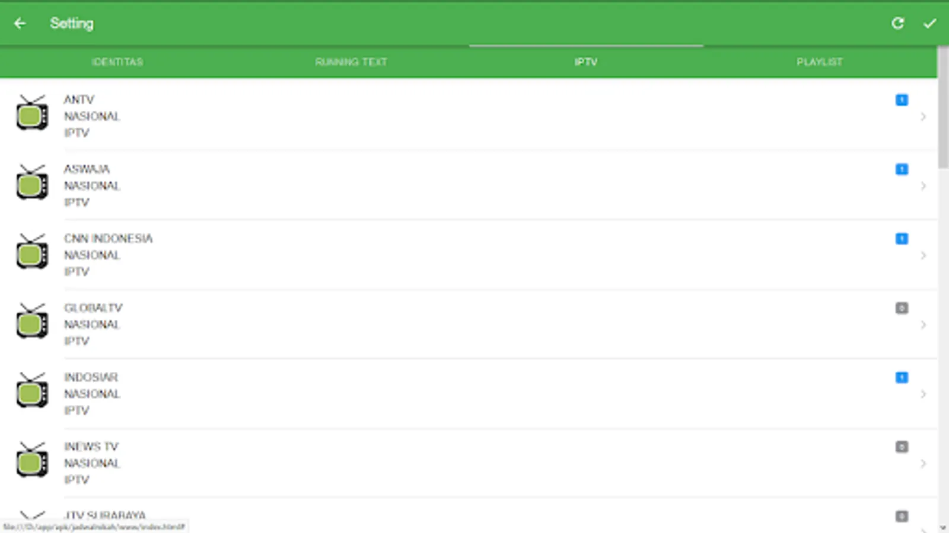Switch to the RUNNING TEXT tab
Screen dimensions: 949x533
tap(351, 62)
